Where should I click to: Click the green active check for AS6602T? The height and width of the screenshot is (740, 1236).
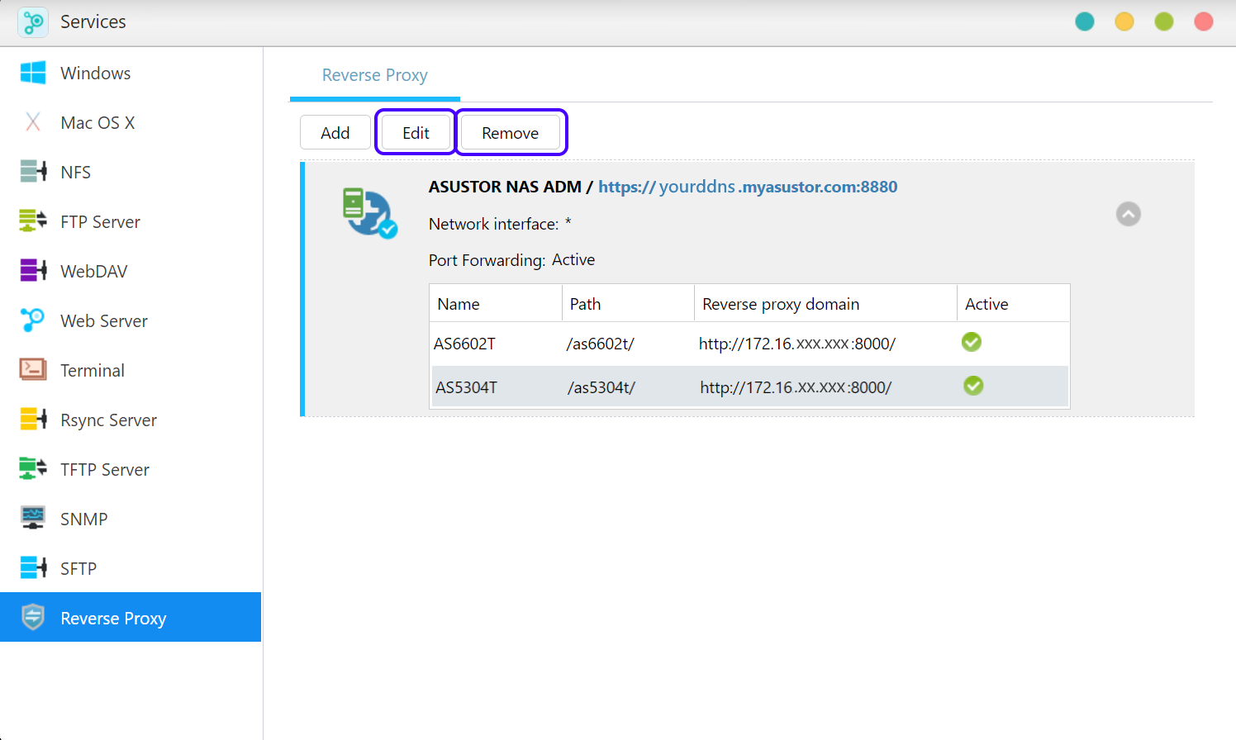(x=972, y=342)
